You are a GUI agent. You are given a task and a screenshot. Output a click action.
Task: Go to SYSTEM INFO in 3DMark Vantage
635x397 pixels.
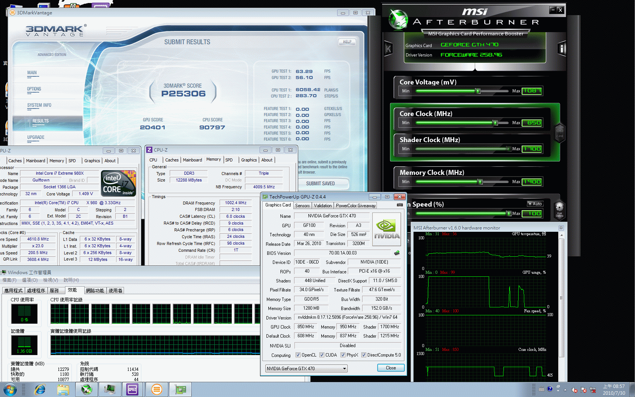point(39,105)
